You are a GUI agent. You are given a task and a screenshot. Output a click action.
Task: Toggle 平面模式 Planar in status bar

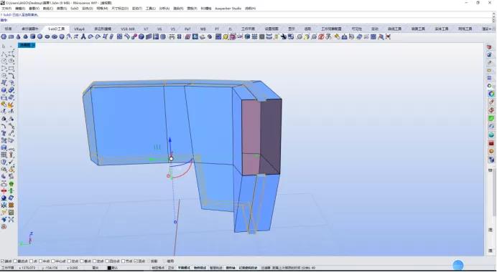(184, 268)
